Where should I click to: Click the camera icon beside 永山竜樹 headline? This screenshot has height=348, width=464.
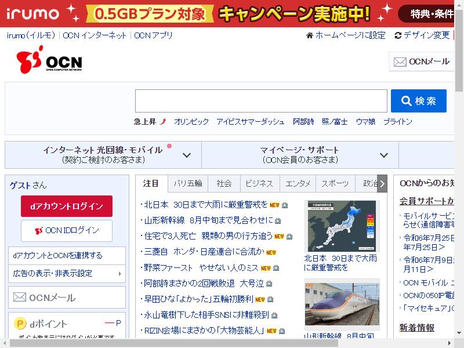coord(274,316)
